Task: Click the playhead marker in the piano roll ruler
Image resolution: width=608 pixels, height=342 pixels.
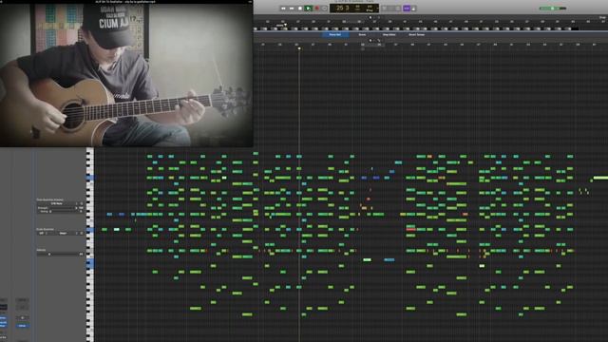Action: coord(299,48)
